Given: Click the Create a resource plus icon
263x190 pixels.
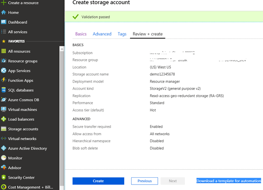Looking at the screenshot, I should coord(4,3).
